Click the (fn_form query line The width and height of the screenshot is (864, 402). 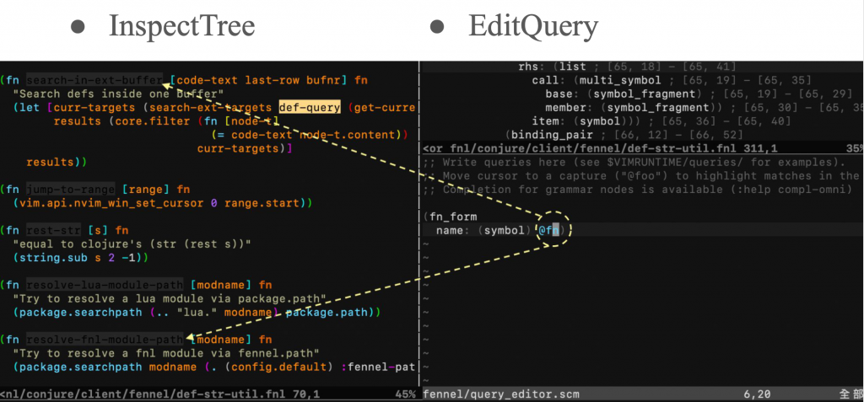[451, 217]
